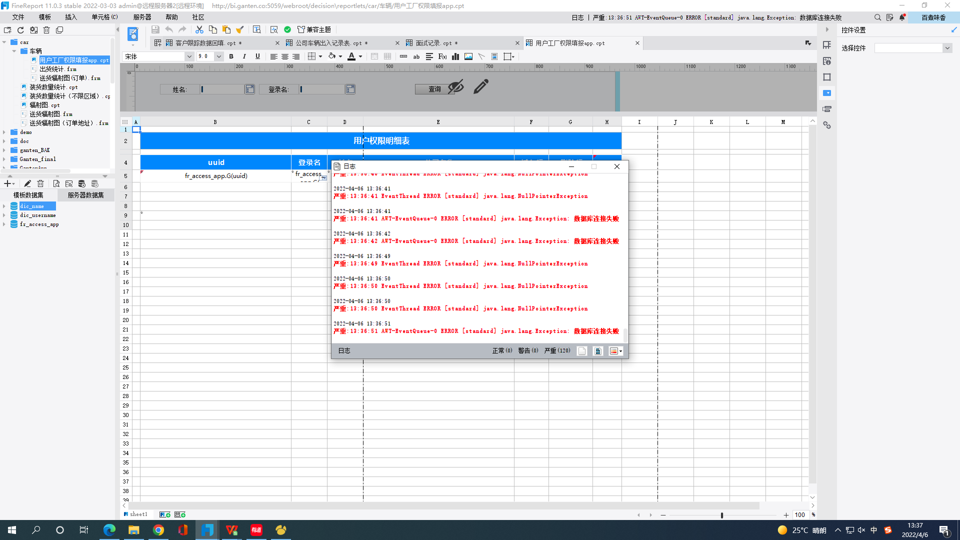Screen dimensions: 960x540
Task: Collapse the car folder in tree
Action: tap(4, 42)
